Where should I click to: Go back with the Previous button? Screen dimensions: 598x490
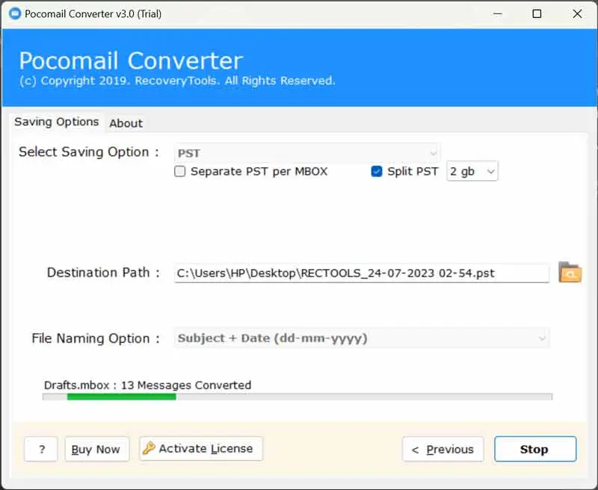coord(443,449)
